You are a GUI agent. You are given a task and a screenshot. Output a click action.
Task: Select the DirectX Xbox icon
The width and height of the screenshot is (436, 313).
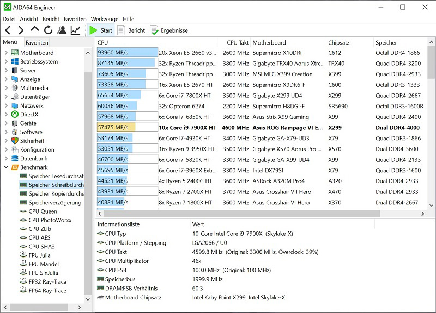click(15, 114)
